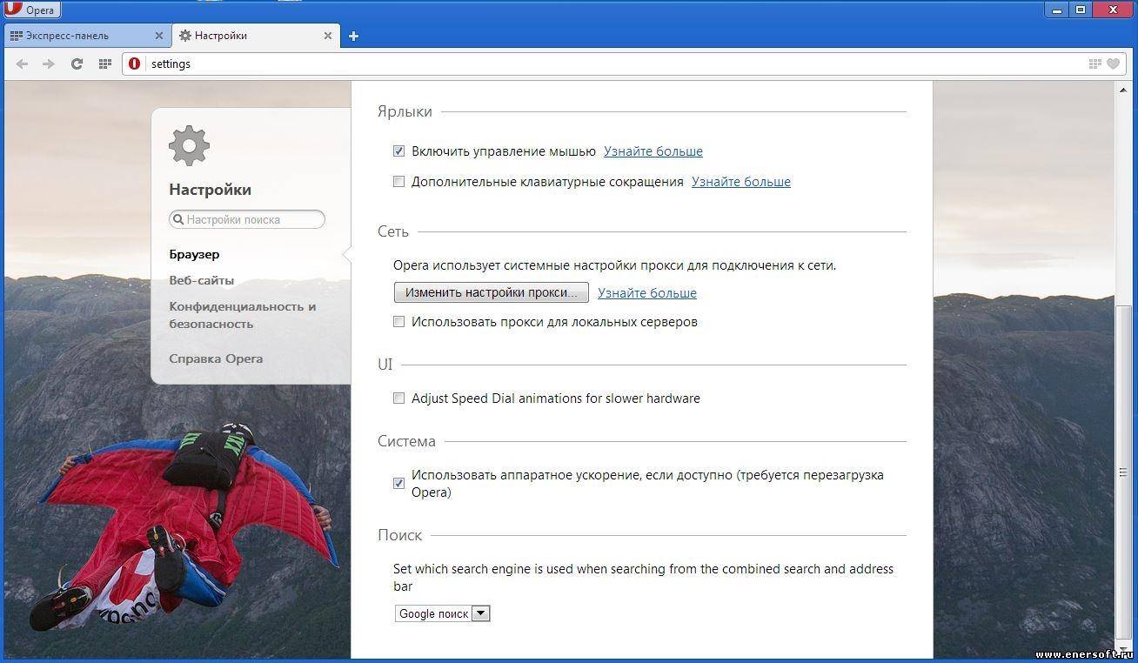Click the grid icon on Экспресс-панель tab
This screenshot has width=1138, height=663.
pyautogui.click(x=16, y=36)
